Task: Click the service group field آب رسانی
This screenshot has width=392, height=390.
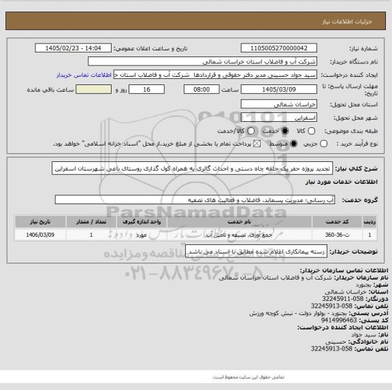Action: click(195, 200)
